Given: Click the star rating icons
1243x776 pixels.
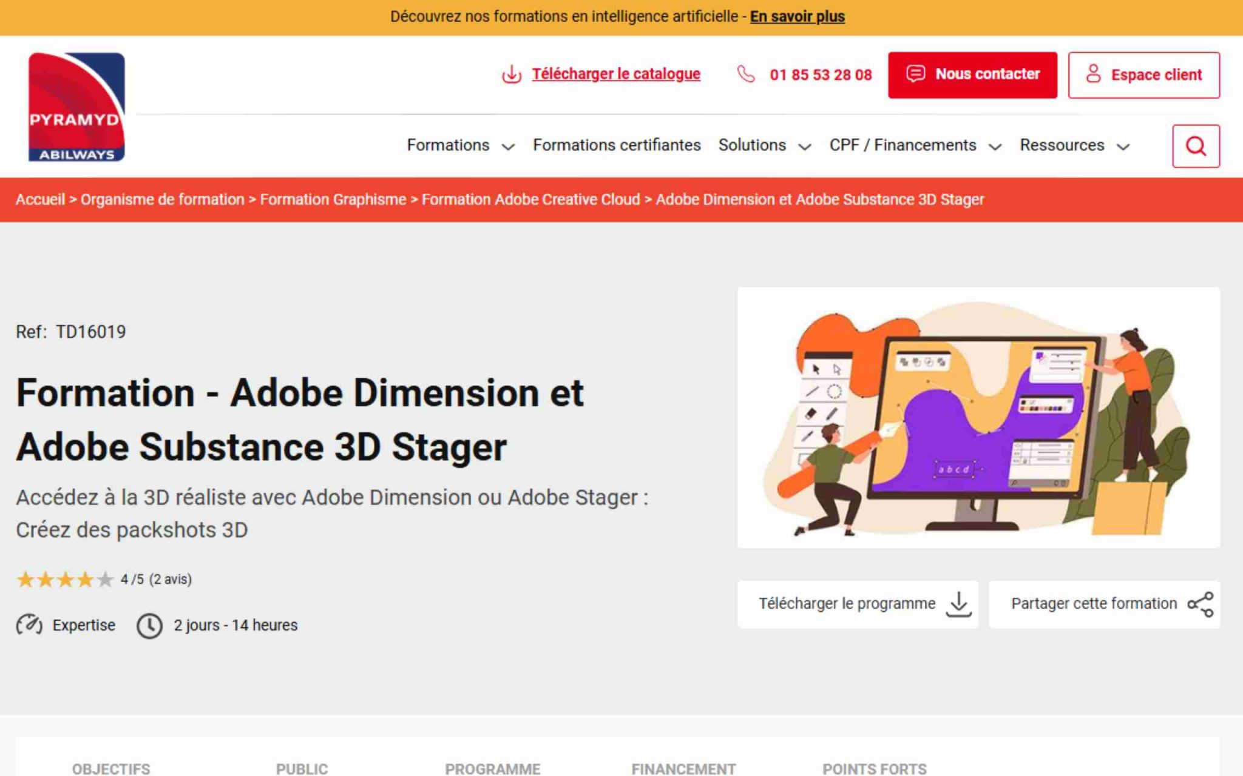Looking at the screenshot, I should point(65,580).
